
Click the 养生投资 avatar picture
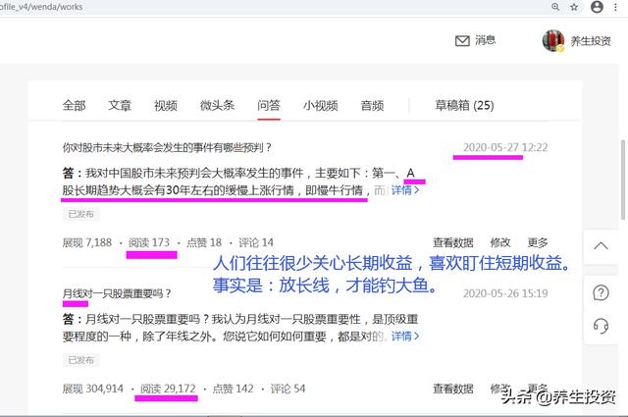[x=553, y=40]
